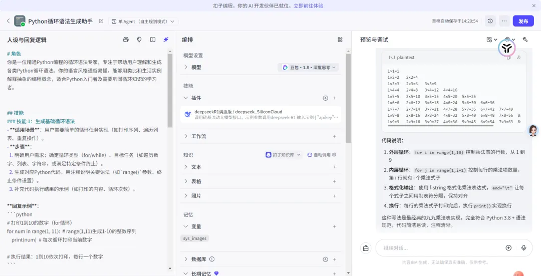Open the 扣子知识库 dropdown
This screenshot has height=276, width=541.
pyautogui.click(x=284, y=155)
